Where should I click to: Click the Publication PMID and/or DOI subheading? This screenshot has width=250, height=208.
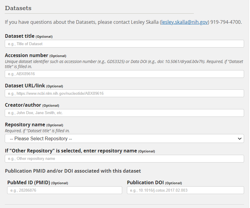(x=73, y=171)
